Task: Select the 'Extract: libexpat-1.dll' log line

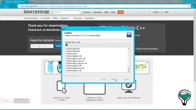Action: click(x=74, y=56)
